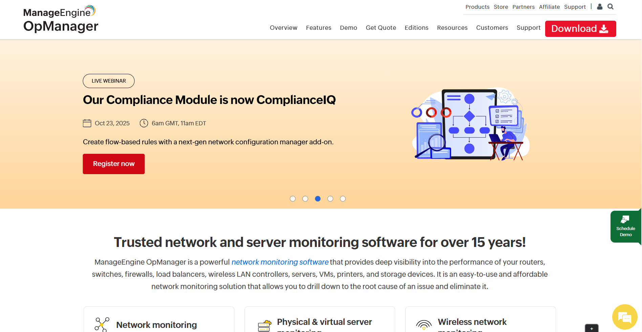Switch to the Overview section
Image resolution: width=642 pixels, height=332 pixels.
(x=283, y=28)
